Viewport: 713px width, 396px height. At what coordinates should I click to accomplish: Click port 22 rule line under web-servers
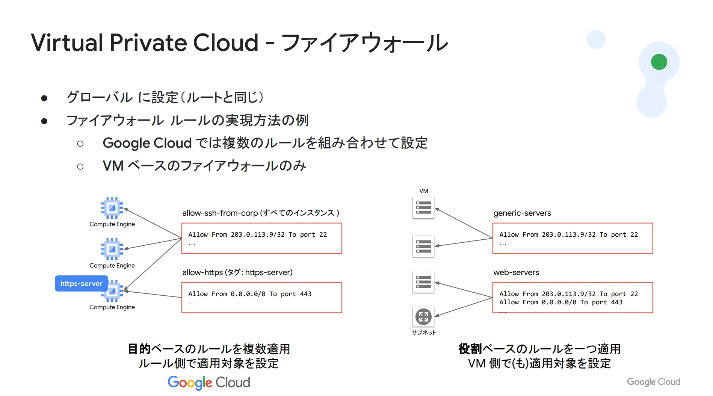pos(569,294)
